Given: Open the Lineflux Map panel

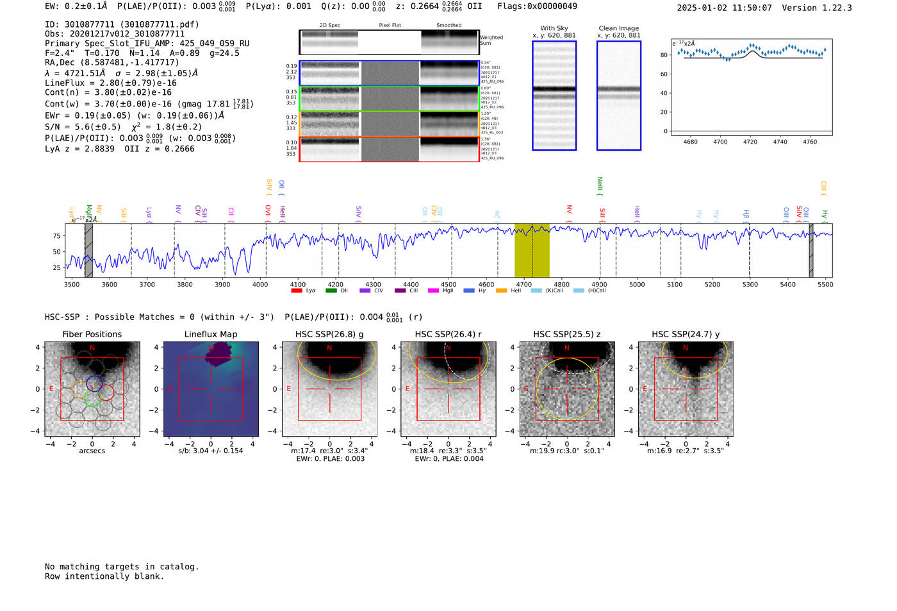Looking at the screenshot, I should coord(211,389).
